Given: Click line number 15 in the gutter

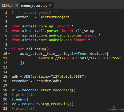Looking at the screenshot, I should tap(5, 77).
